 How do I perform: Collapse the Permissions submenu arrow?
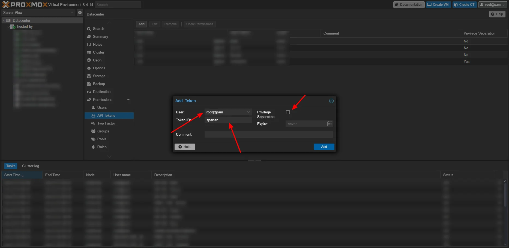(128, 100)
